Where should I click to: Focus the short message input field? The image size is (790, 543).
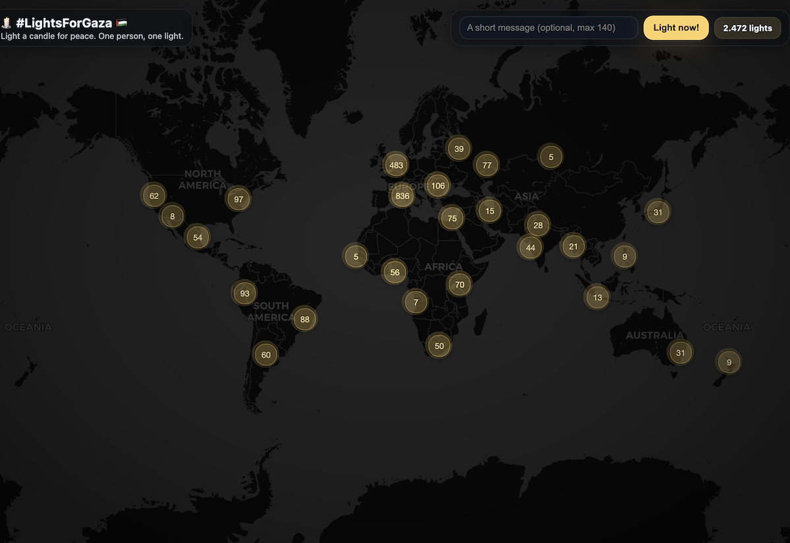tap(548, 28)
